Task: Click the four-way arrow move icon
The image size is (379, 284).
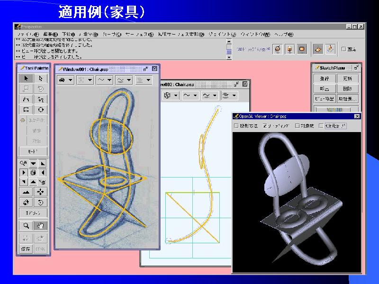Action: [x=41, y=192]
